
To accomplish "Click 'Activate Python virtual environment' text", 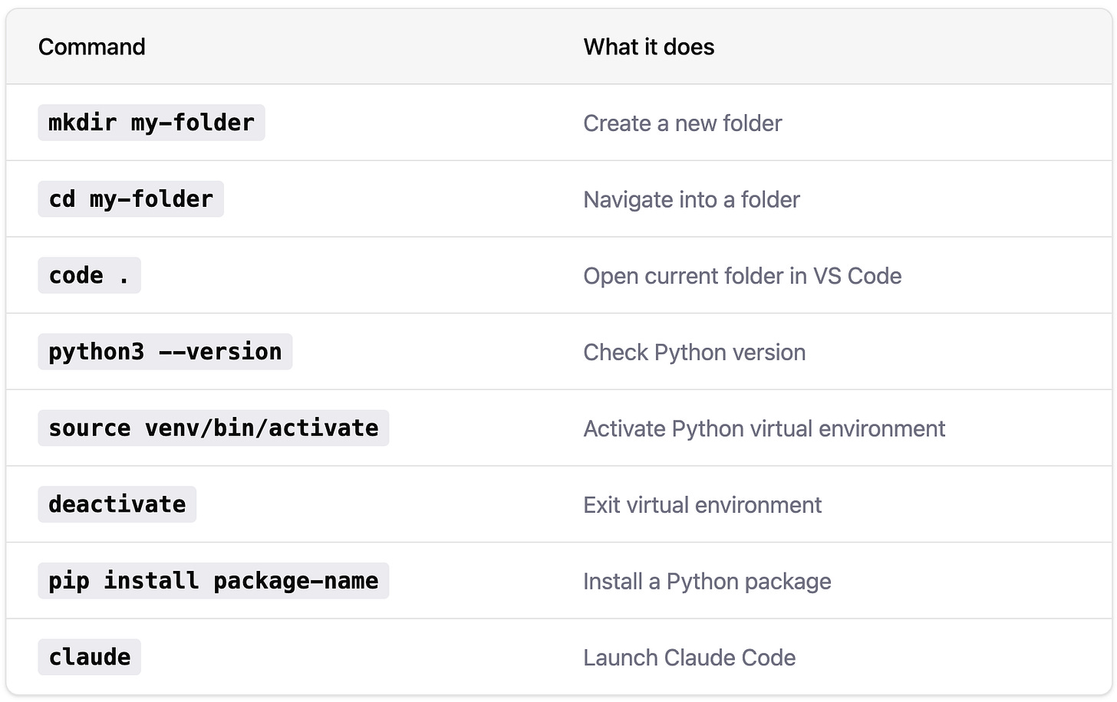I will coord(765,428).
